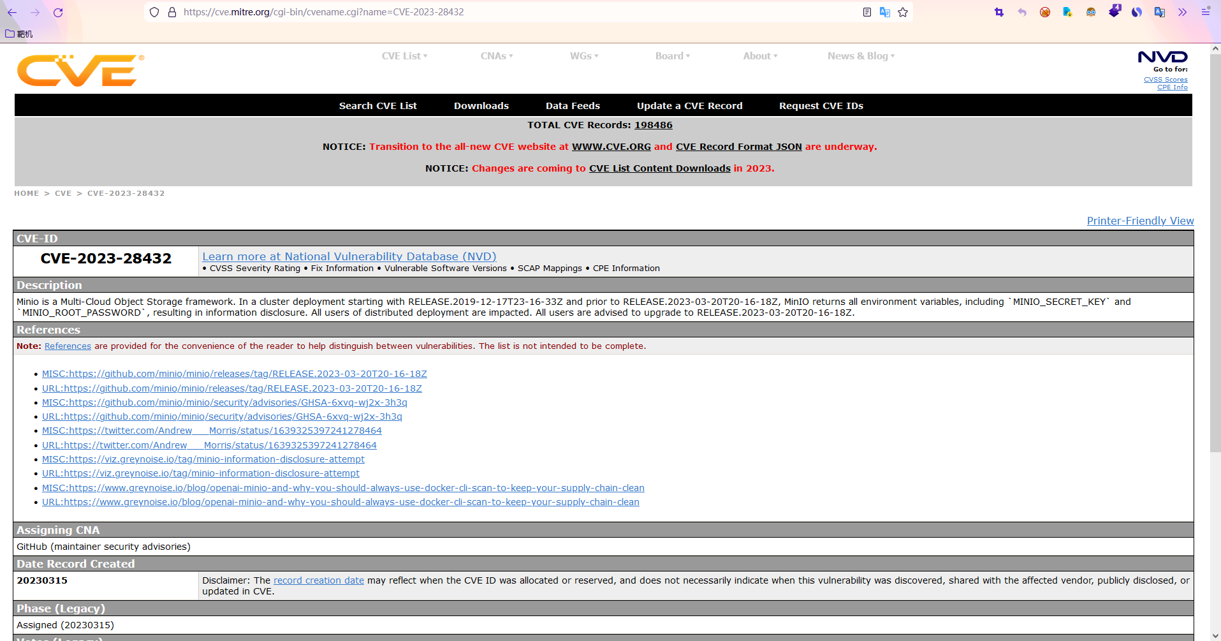1221x641 pixels.
Task: Reload the page with the refresh icon
Action: click(x=58, y=12)
